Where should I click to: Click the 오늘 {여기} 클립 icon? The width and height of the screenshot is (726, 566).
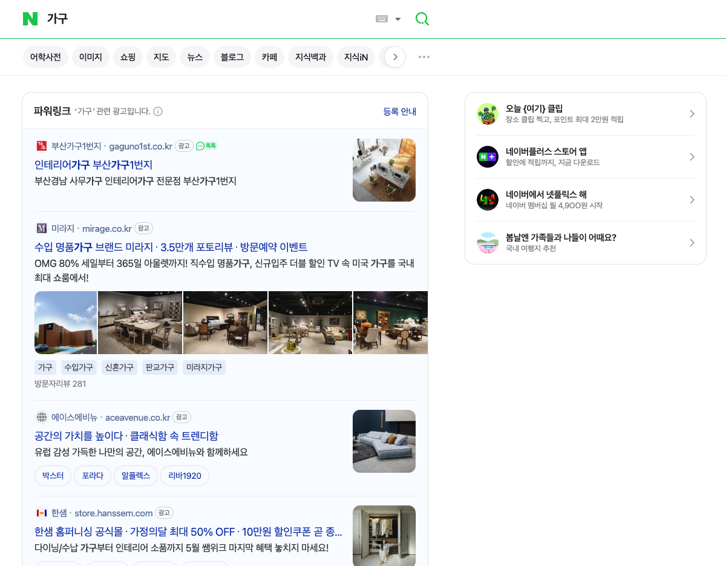coord(488,114)
